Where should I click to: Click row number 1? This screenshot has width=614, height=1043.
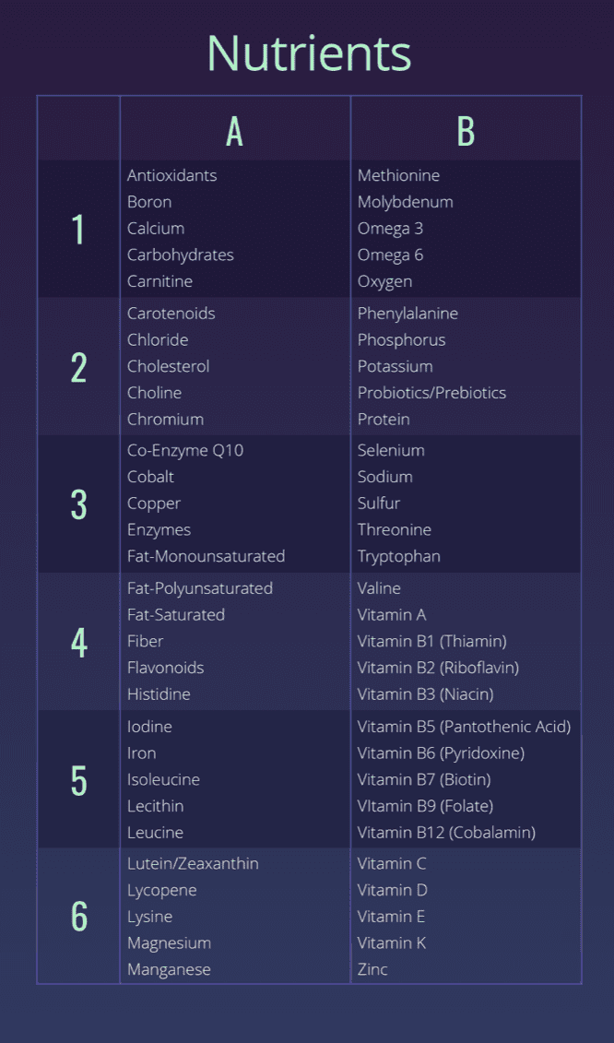tap(78, 229)
